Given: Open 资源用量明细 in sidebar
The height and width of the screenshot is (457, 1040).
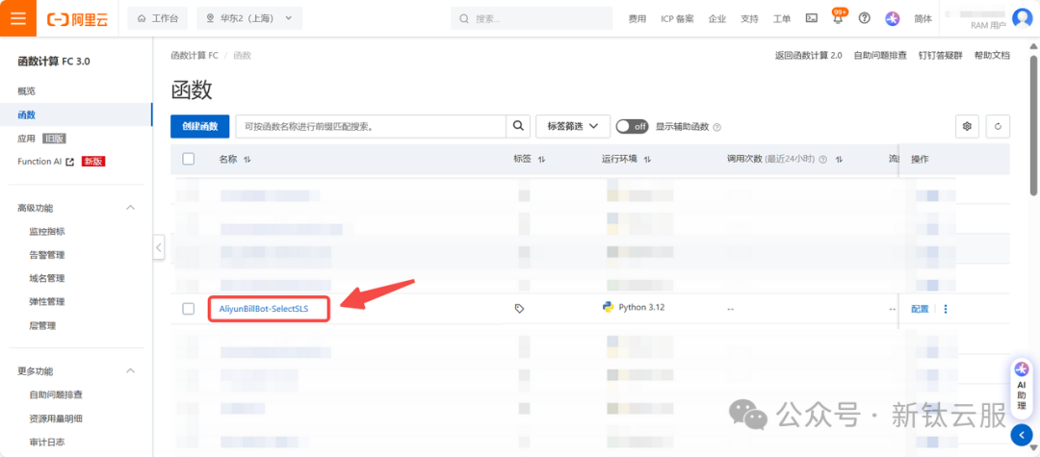Looking at the screenshot, I should 56,419.
